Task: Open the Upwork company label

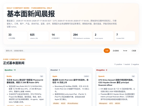Action: (101, 76)
